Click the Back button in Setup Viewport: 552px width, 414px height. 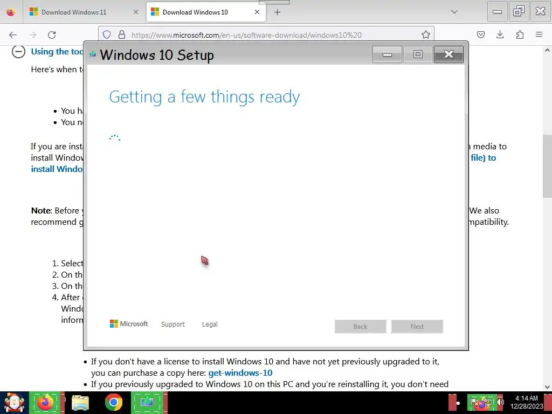(361, 326)
